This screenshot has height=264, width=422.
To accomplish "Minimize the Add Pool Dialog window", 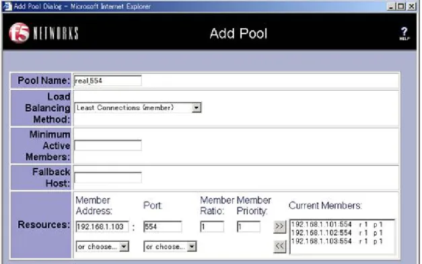I will (391, 7).
